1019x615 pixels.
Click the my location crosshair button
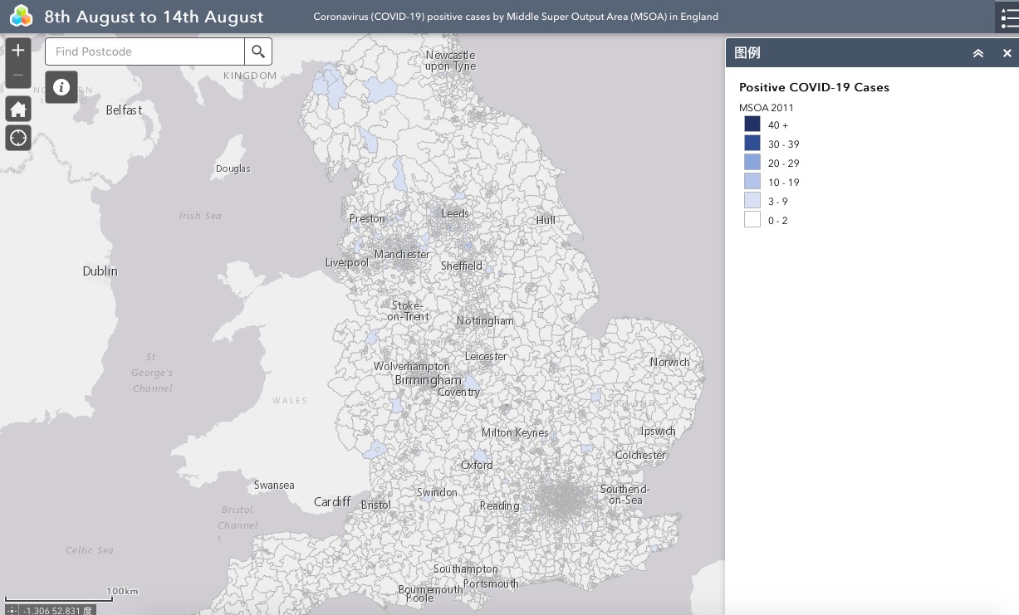[x=18, y=138]
